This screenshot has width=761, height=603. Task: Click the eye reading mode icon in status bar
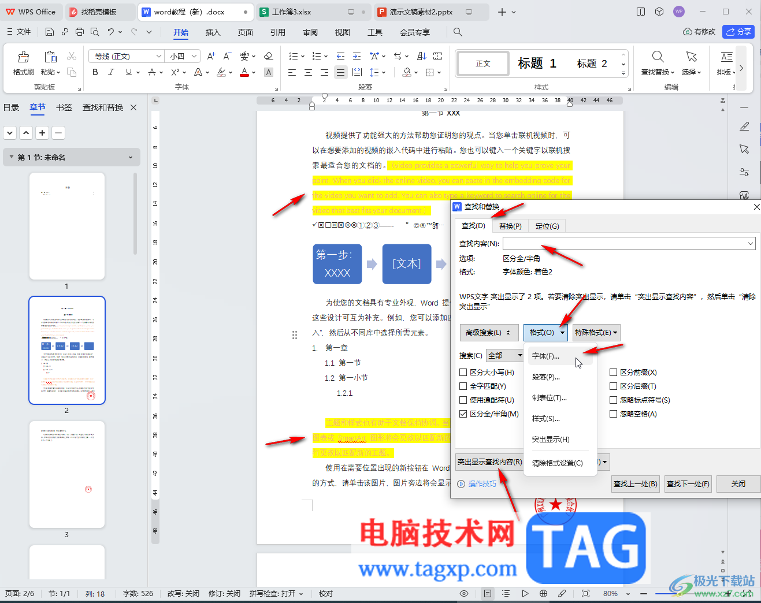[464, 593]
